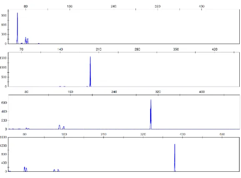This screenshot has width=241, height=178.
Task: Select the y-axis label "800" in the fourth panel
Action: 4,154
